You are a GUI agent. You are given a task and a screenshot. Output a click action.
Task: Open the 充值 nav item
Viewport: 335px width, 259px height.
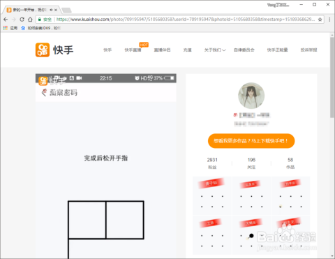[187, 50]
